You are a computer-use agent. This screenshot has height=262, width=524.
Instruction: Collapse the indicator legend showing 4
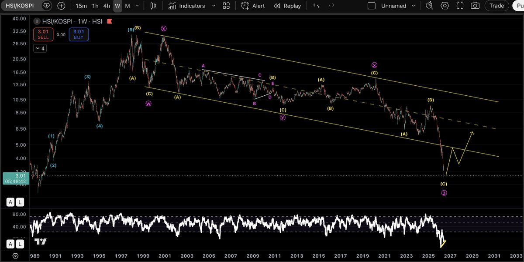point(41,48)
